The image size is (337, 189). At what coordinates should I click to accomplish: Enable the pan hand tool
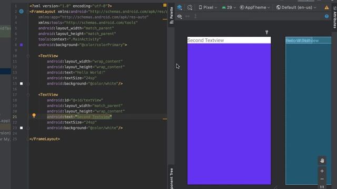pos(322,161)
